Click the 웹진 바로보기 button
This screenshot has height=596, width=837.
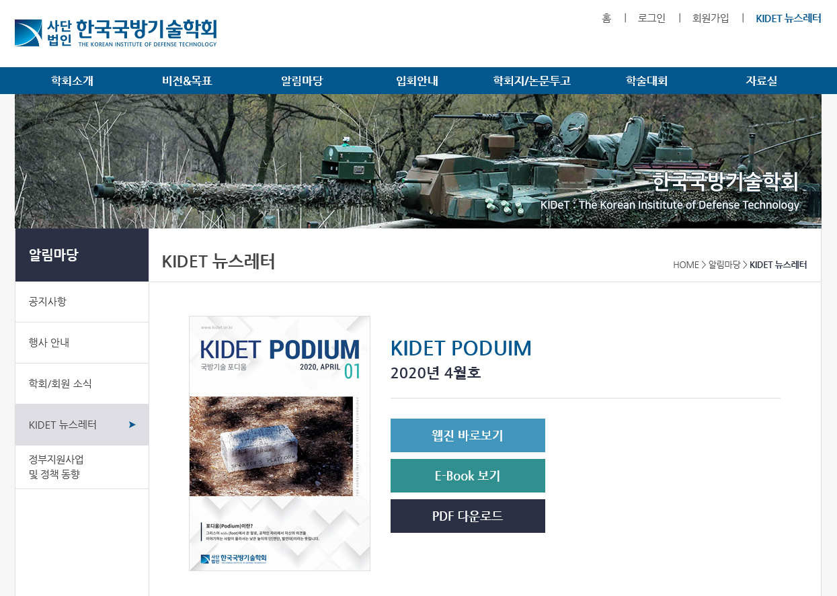pos(468,435)
